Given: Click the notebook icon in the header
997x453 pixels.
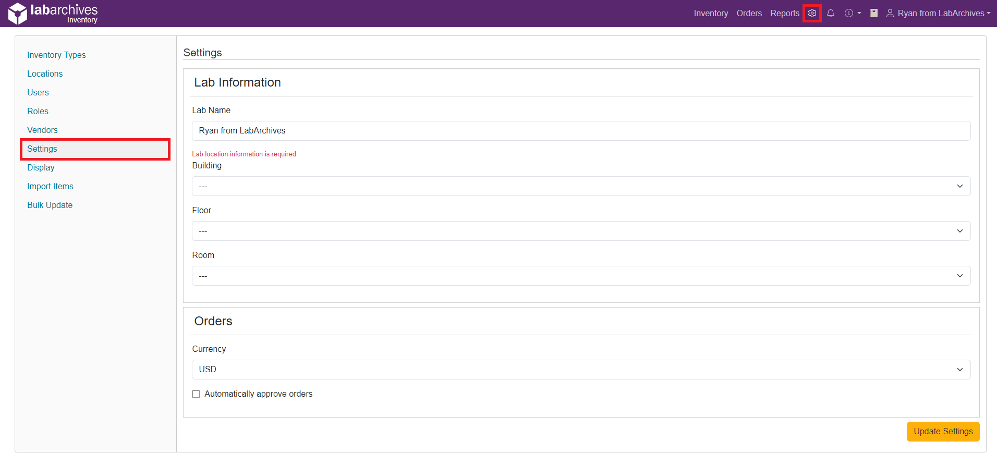Looking at the screenshot, I should pos(874,13).
